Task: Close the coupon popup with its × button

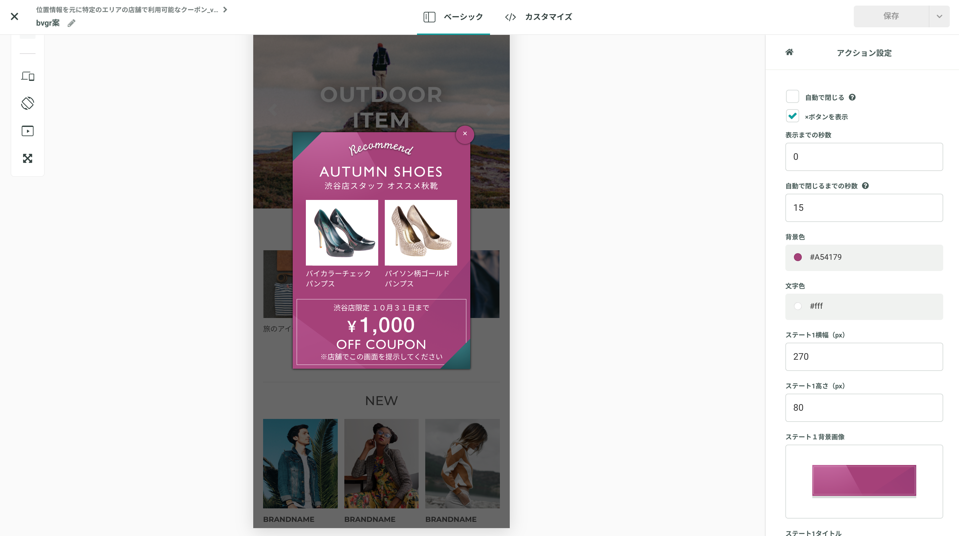Action: click(465, 134)
